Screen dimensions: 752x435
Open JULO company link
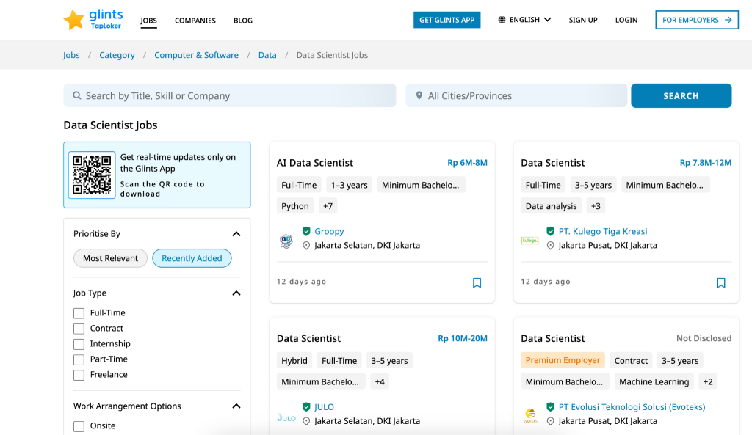coord(324,406)
